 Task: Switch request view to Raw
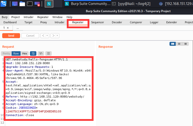pos(16,54)
